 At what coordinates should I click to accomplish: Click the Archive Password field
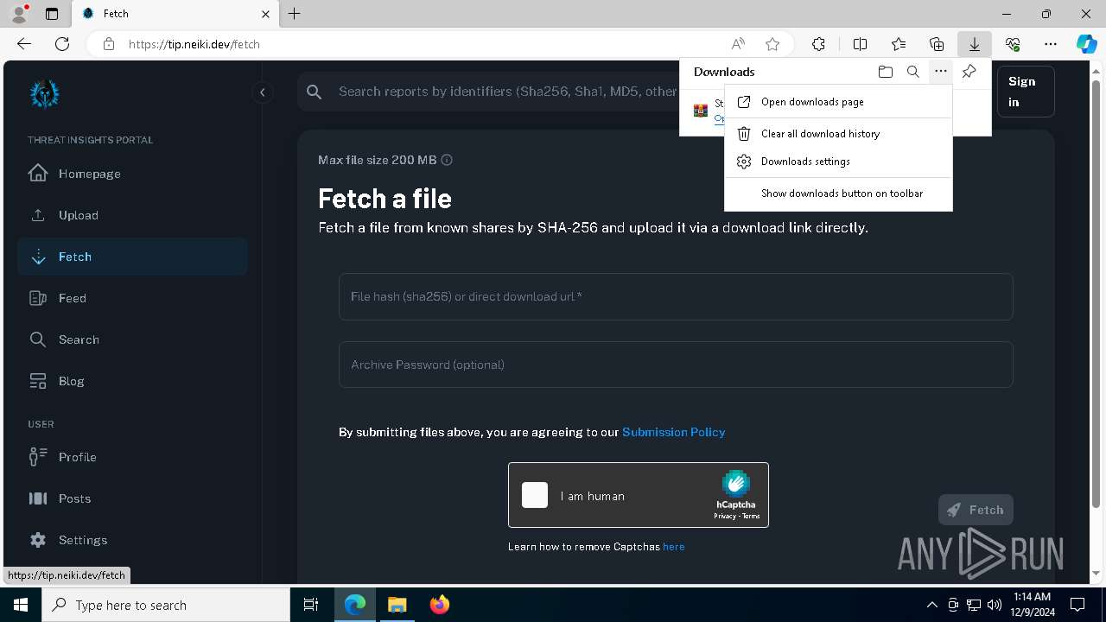[x=676, y=365]
